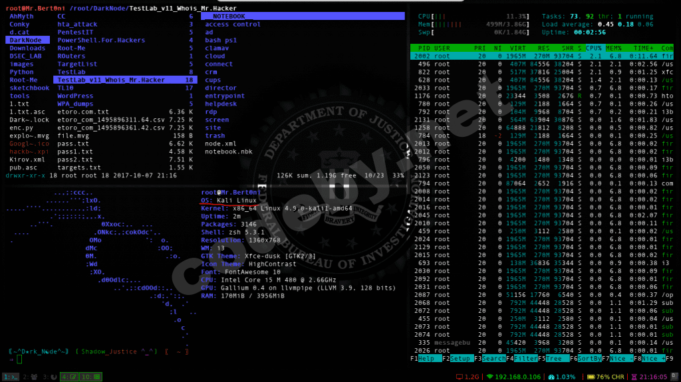Click the OS: Kali Linux line
The height and width of the screenshot is (382, 681).
(229, 200)
